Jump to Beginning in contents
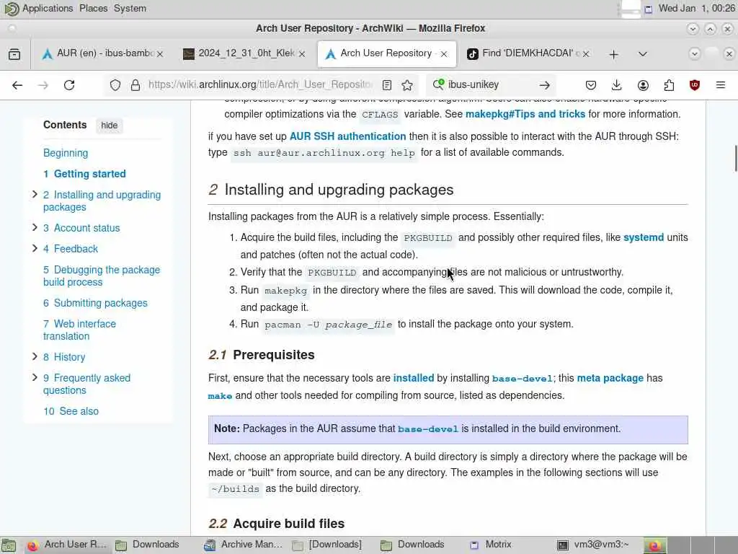 (x=66, y=153)
